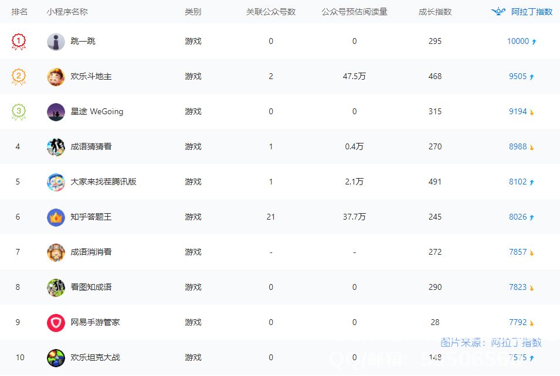Open the 大家来找茬腾讯版 app icon

point(56,182)
